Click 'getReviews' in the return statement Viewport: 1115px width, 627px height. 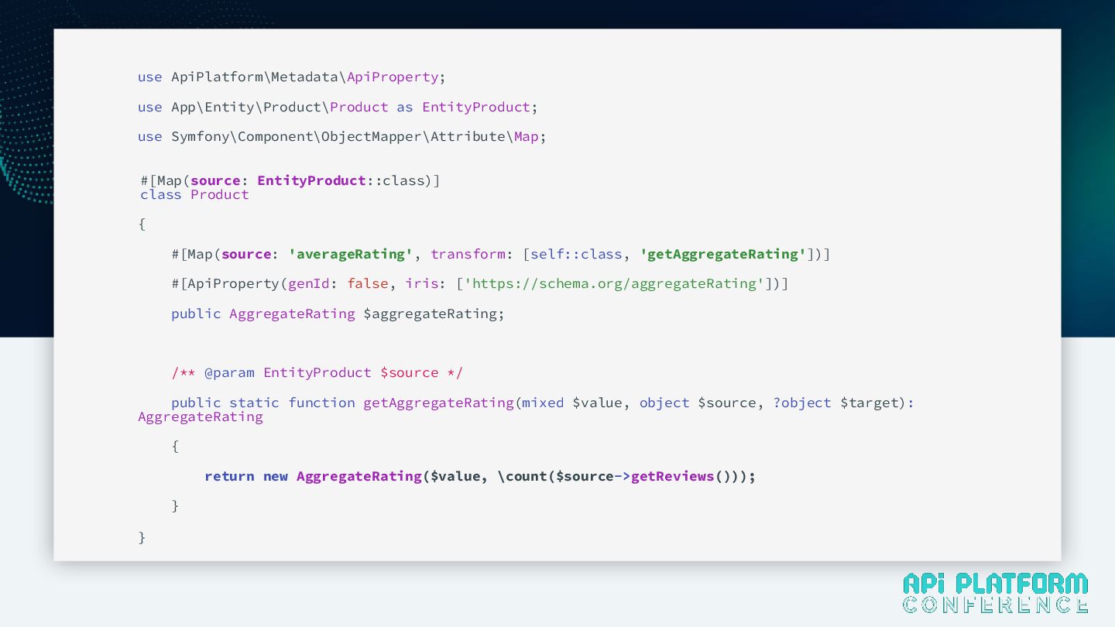(x=672, y=477)
